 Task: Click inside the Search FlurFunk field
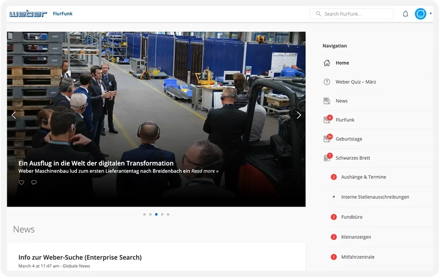point(355,14)
